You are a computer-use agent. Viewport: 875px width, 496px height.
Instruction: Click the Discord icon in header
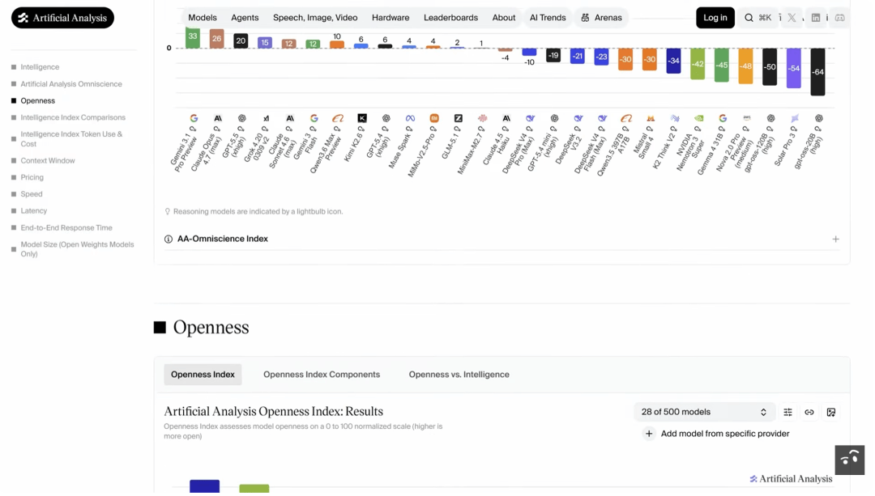840,18
